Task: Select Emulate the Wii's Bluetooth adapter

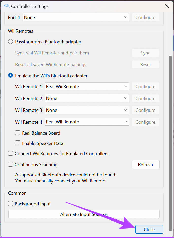Action: (10, 76)
